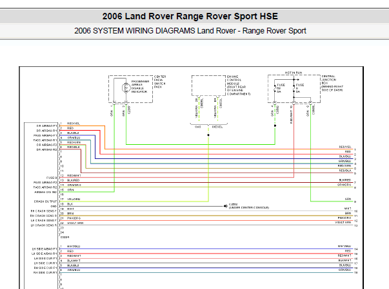Click the right-side 'RED/YEL' label at terminal 1
The height and width of the screenshot is (289, 389).
pos(345,147)
